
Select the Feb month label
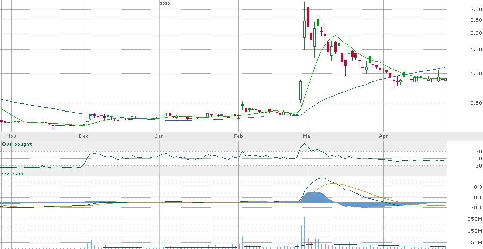[x=238, y=136]
